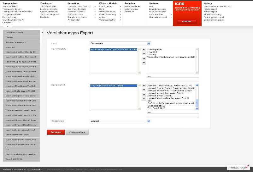Open the Hausstatus dropdown showing gekauft
This screenshot has width=253, height=172.
coord(120,121)
